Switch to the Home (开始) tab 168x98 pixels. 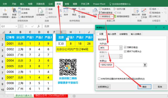click(x=14, y=4)
